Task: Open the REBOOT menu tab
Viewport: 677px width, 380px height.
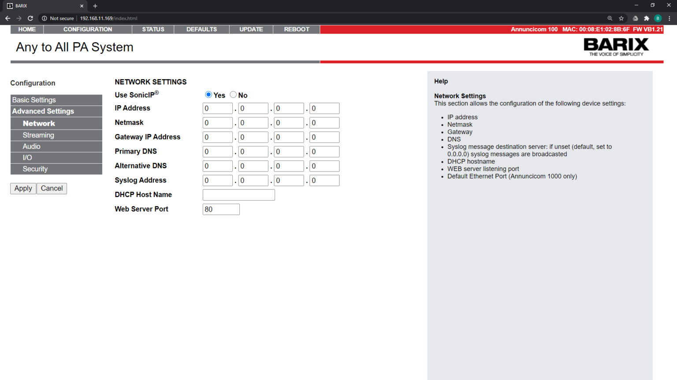Action: click(296, 29)
